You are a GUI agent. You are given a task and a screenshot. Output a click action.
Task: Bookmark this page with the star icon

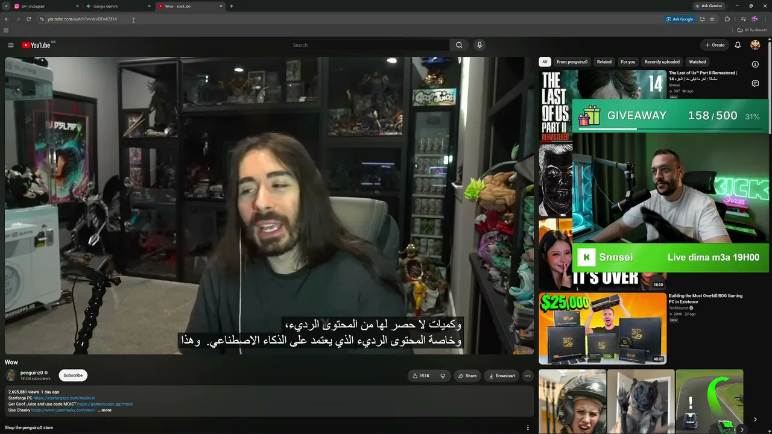point(712,19)
